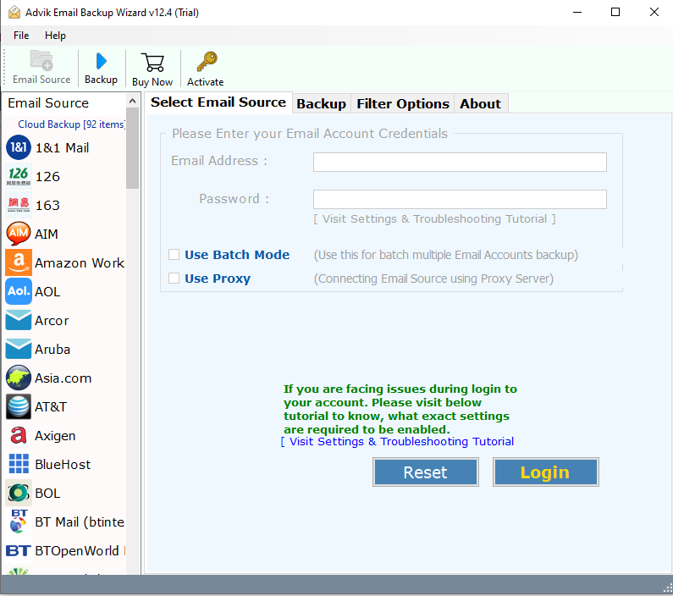
Task: Focus the Password input field
Action: pos(460,199)
